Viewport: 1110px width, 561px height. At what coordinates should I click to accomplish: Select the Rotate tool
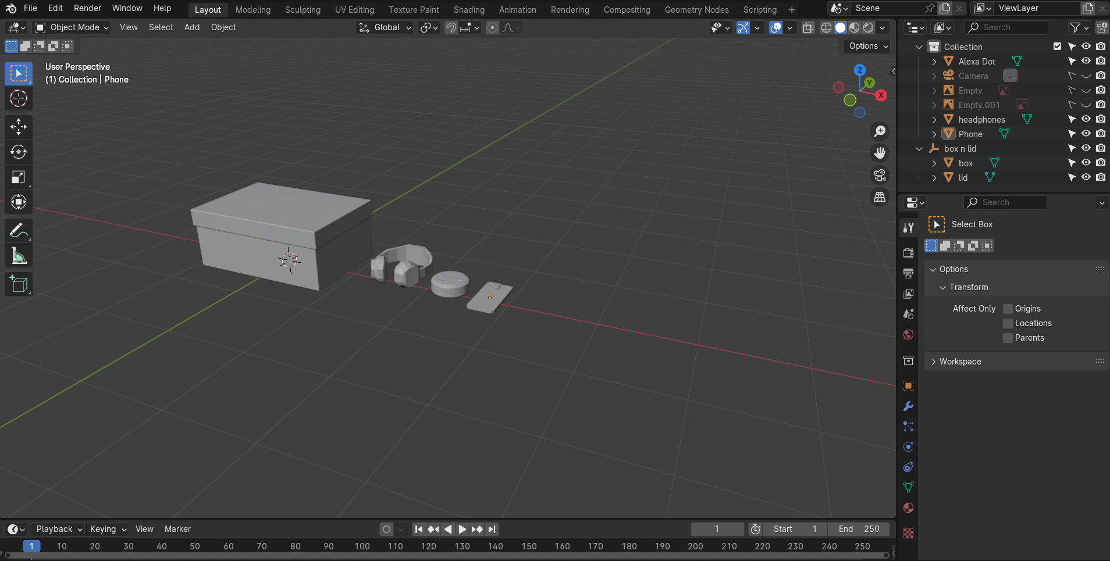click(x=19, y=152)
